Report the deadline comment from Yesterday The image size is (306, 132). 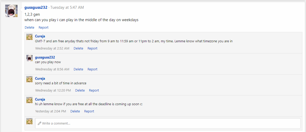[x=89, y=111]
